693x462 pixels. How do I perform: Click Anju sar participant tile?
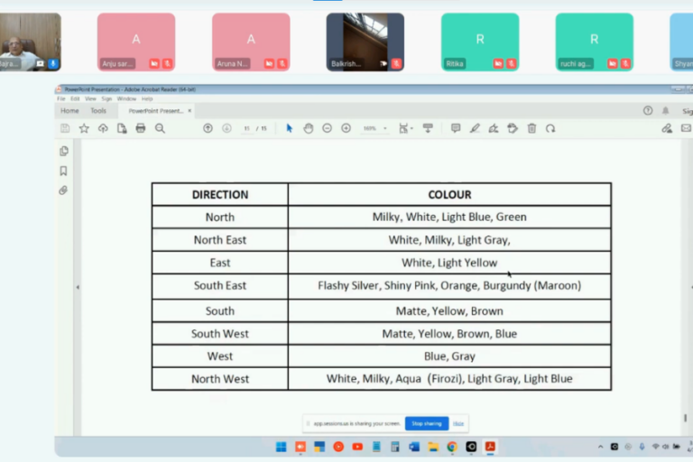[136, 42]
